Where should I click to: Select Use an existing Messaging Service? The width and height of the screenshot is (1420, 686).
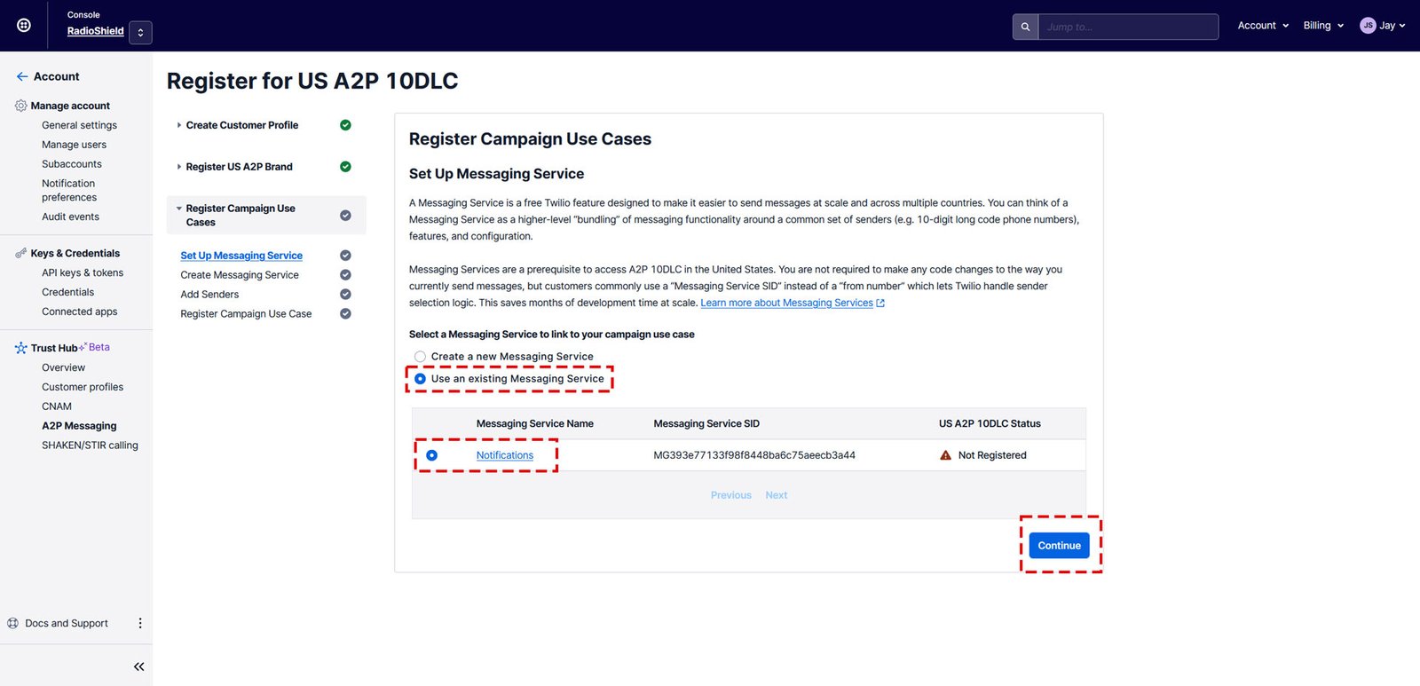pyautogui.click(x=421, y=379)
